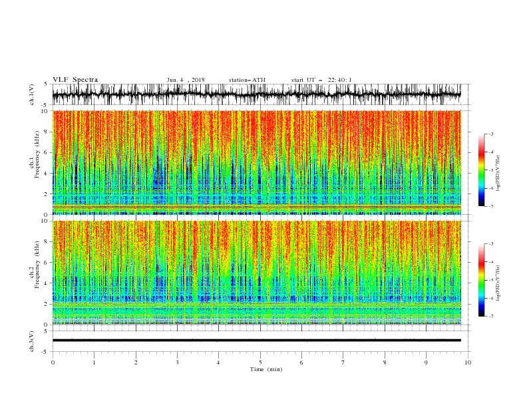
Task: Select the "Time (min)" axis title
Action: [266, 369]
